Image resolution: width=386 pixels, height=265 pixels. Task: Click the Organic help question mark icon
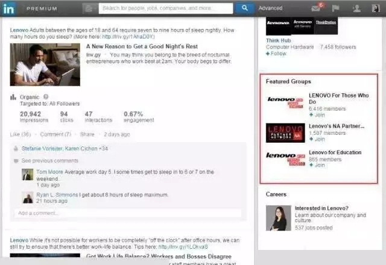[x=46, y=96]
